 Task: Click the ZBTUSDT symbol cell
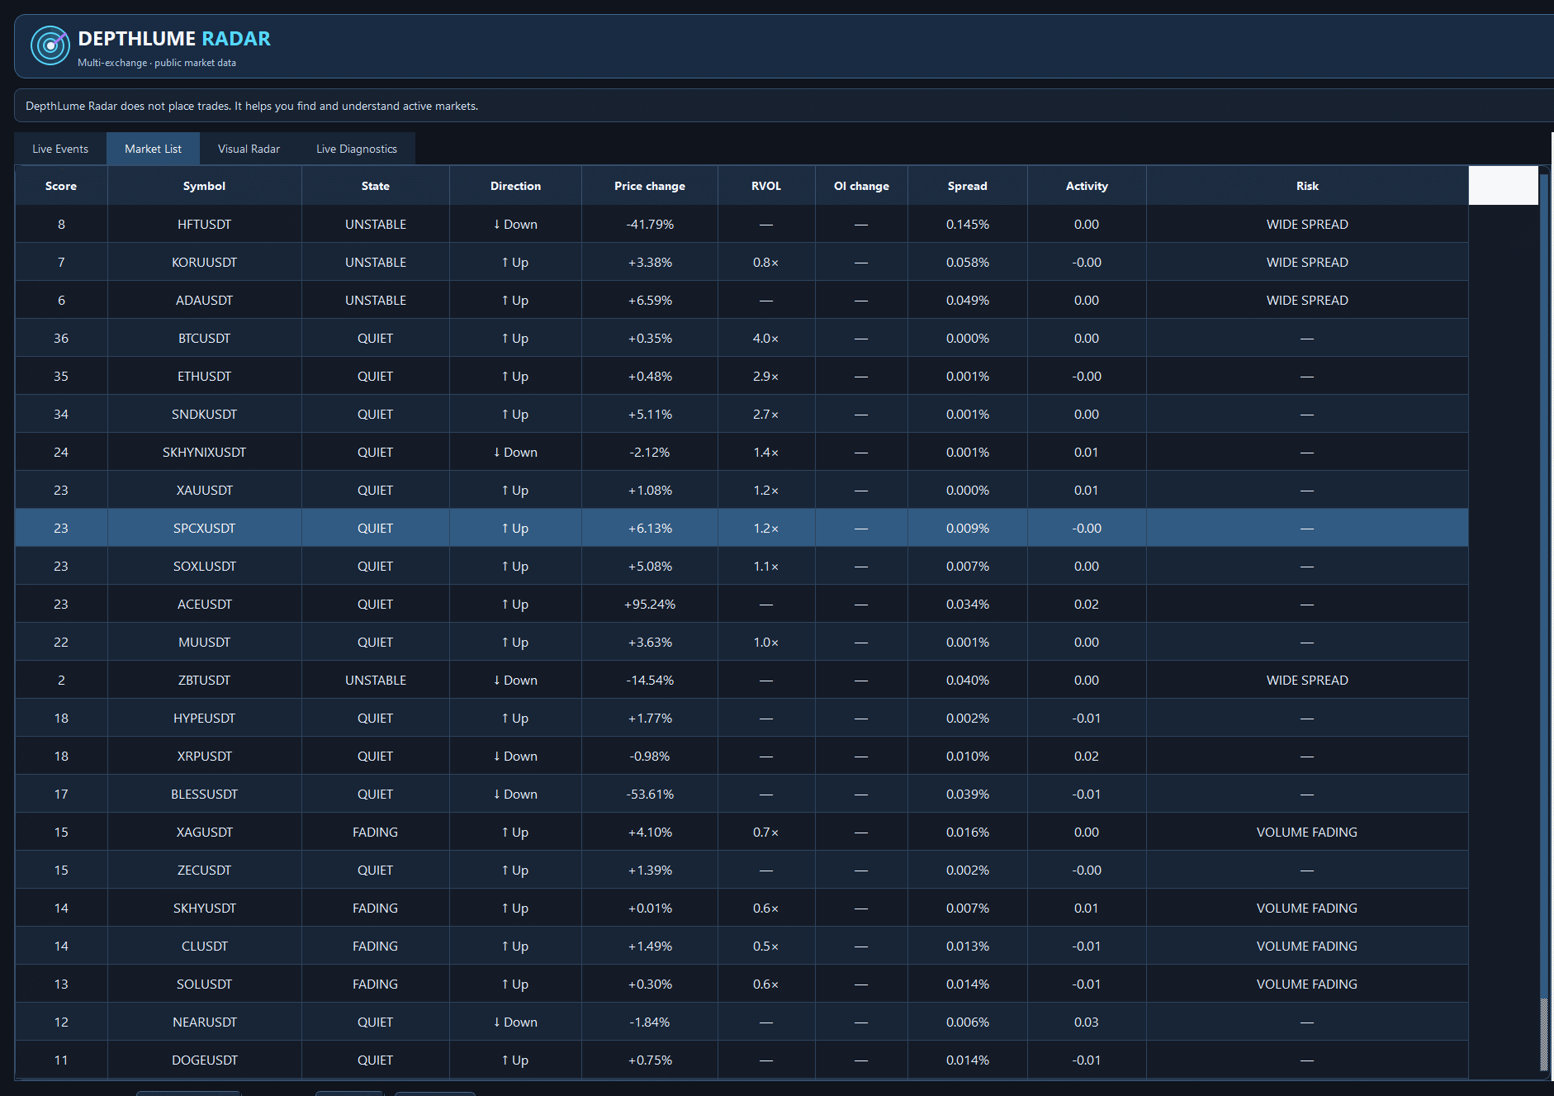(x=204, y=680)
